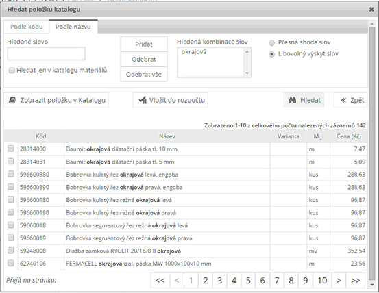
Task: Go to results page 1
Action: (x=191, y=281)
